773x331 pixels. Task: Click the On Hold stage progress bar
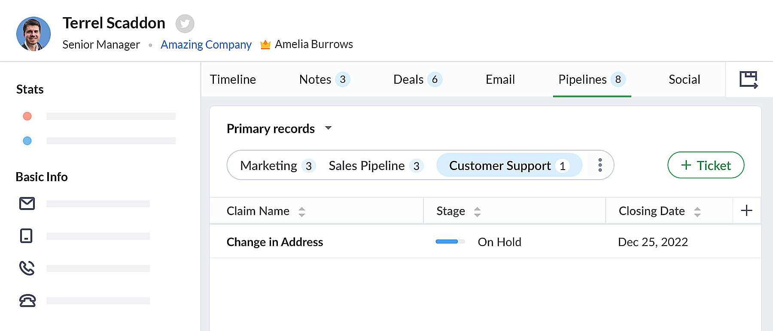pos(450,242)
